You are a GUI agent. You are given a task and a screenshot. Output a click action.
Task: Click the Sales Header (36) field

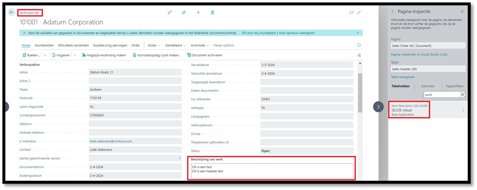pos(428,69)
